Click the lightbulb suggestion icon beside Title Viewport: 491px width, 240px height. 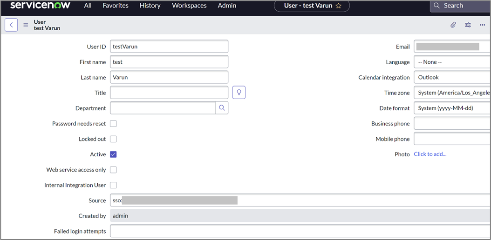[x=239, y=93]
